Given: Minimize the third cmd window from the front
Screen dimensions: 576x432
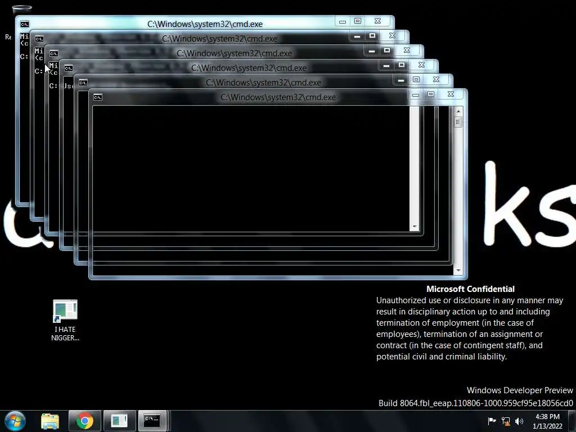Looking at the screenshot, I should (x=386, y=65).
